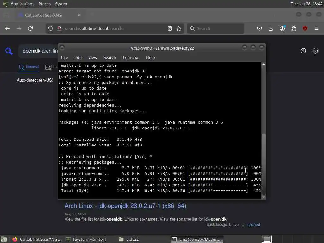
Task: Select the CollabNet SearXNG browser tab
Action: click(x=49, y=15)
